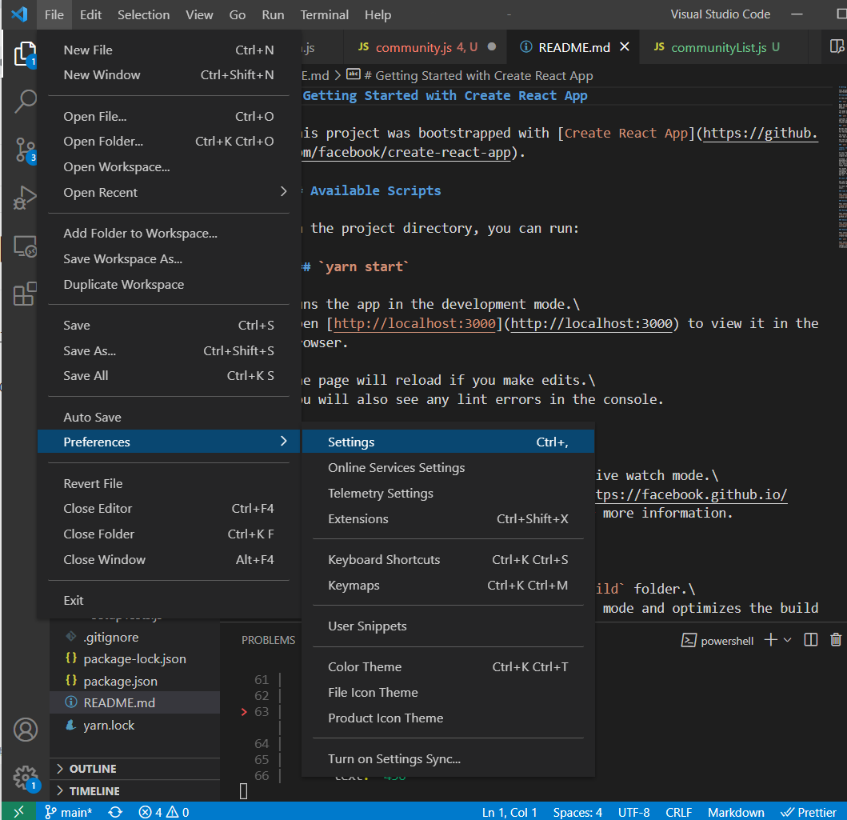Select New Window menu item
Viewport: 847px width, 820px height.
[x=169, y=74]
